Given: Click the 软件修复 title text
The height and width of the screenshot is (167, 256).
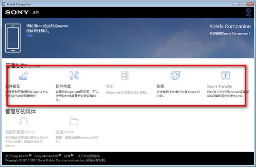Looking at the screenshot, I should [x=63, y=86].
